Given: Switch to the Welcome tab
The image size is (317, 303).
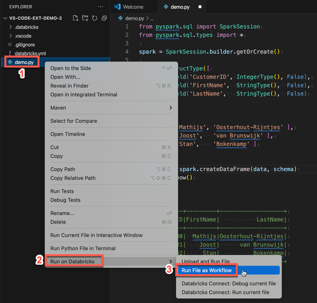Looking at the screenshot, I should (x=133, y=7).
